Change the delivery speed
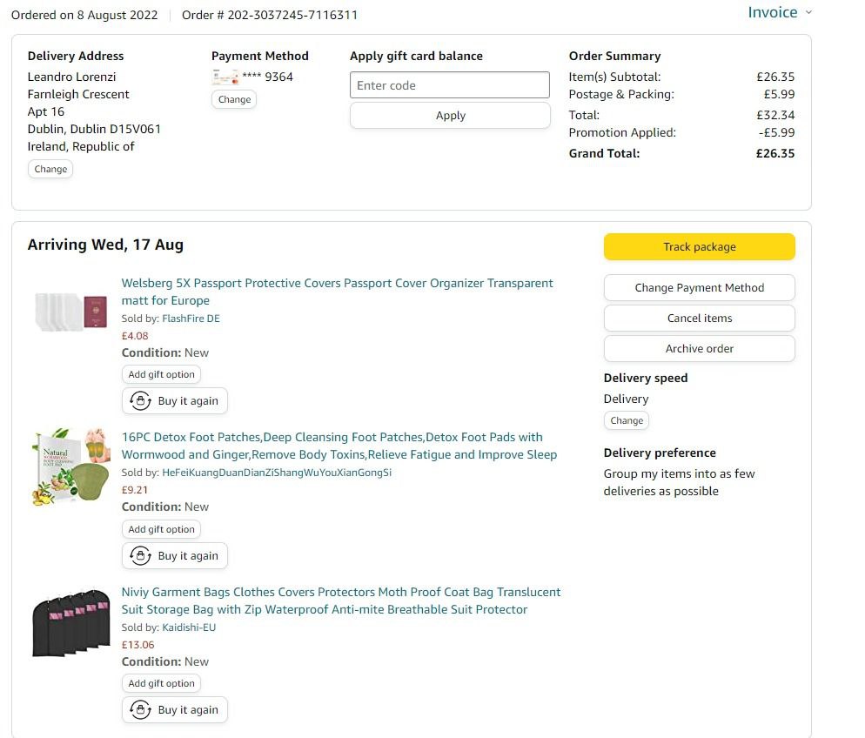 (627, 420)
